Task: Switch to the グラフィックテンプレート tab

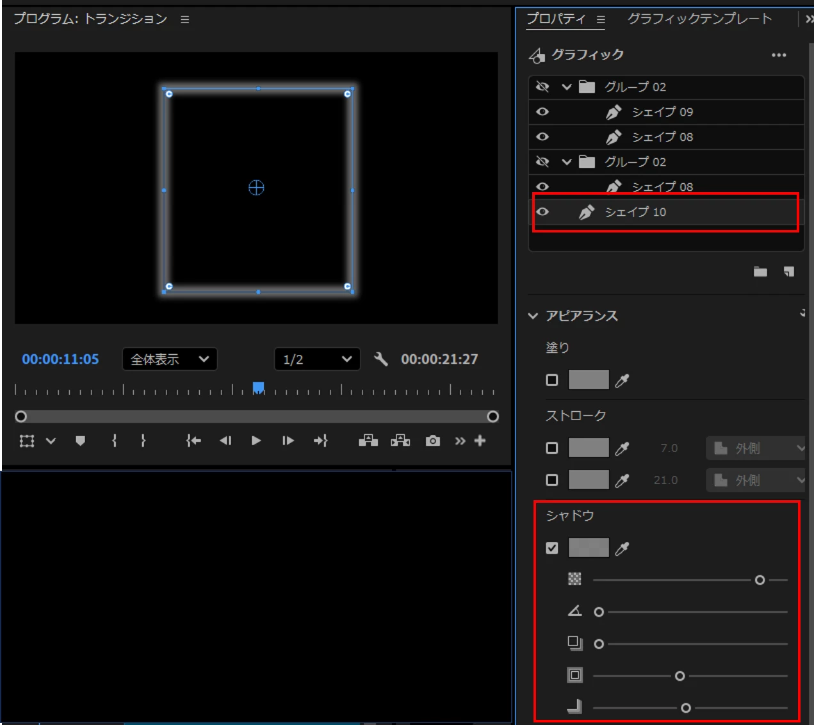Action: (699, 19)
